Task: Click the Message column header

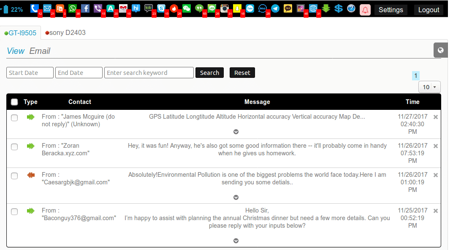Action: click(257, 102)
